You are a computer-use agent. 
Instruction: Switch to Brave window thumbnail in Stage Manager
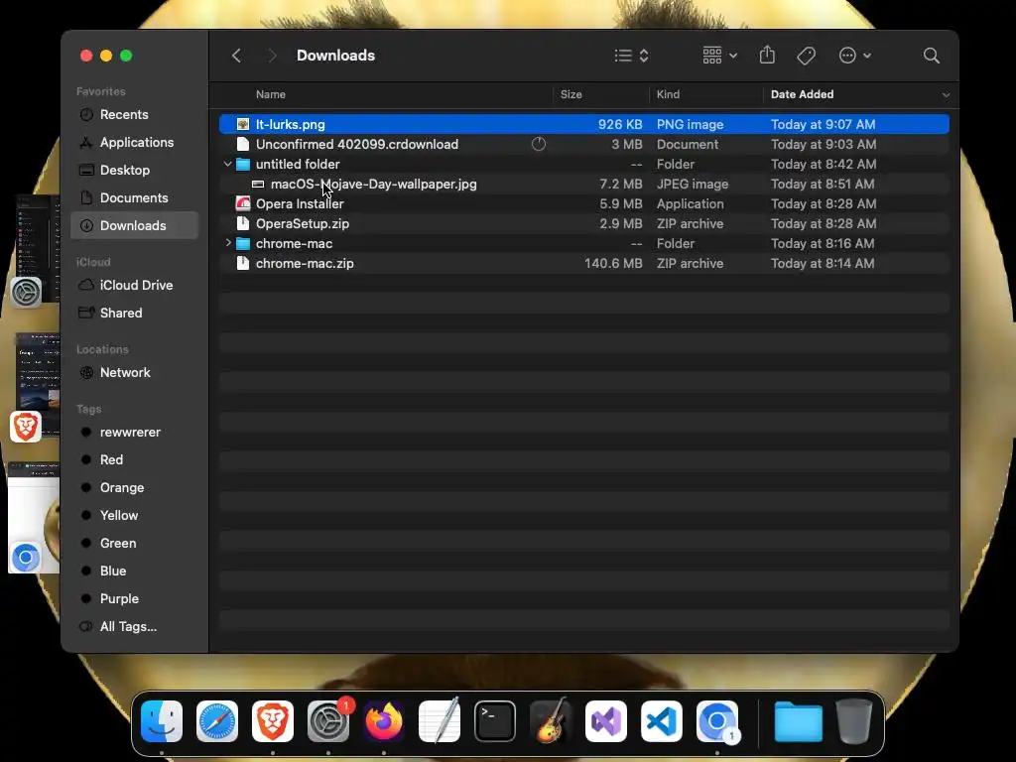point(37,388)
